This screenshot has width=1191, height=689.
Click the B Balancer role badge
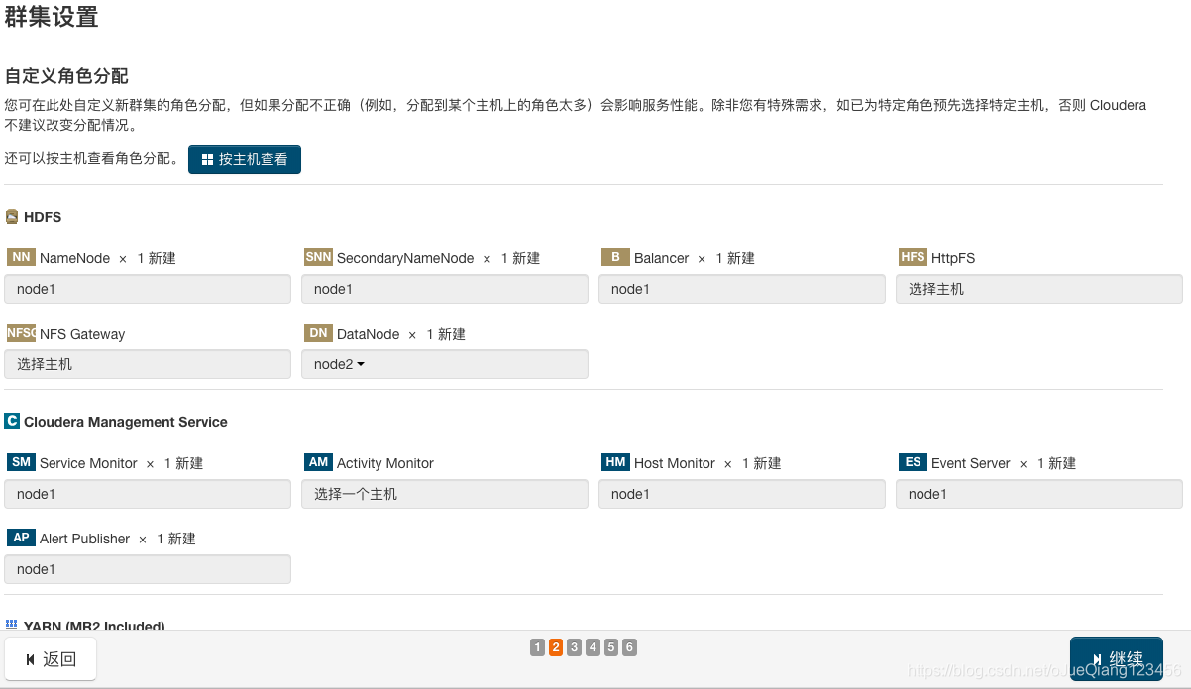pyautogui.click(x=615, y=257)
